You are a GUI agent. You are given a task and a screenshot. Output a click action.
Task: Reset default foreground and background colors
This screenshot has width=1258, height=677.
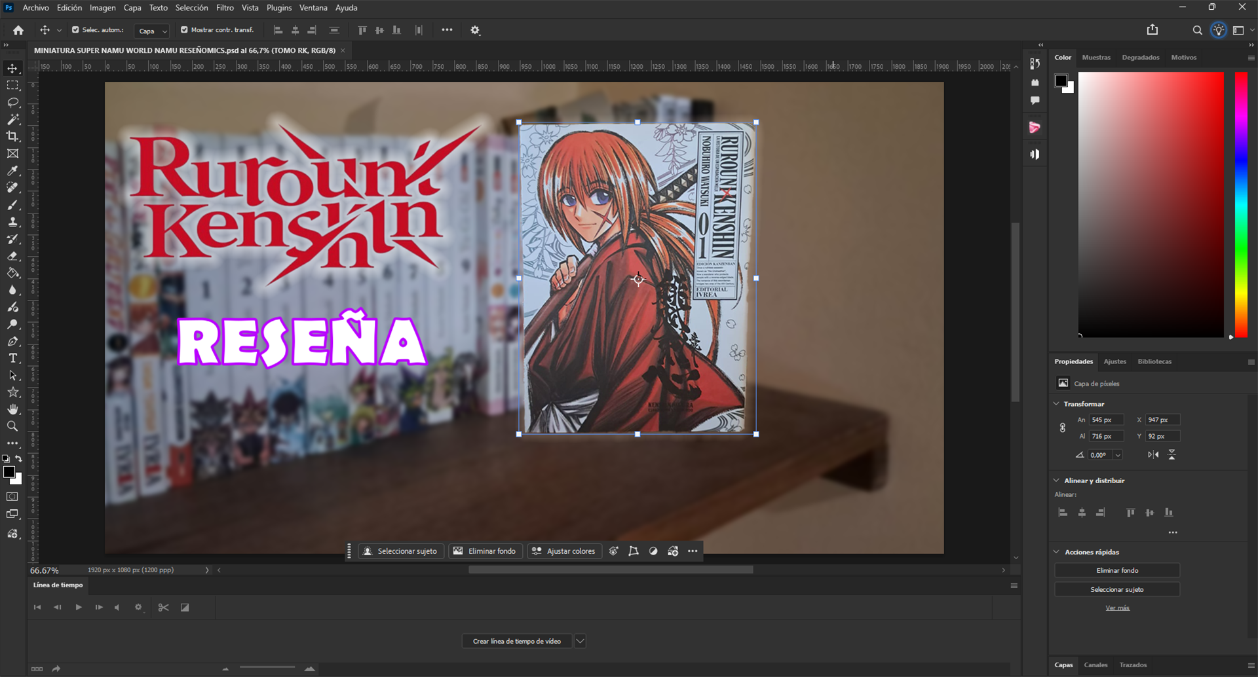coord(6,458)
